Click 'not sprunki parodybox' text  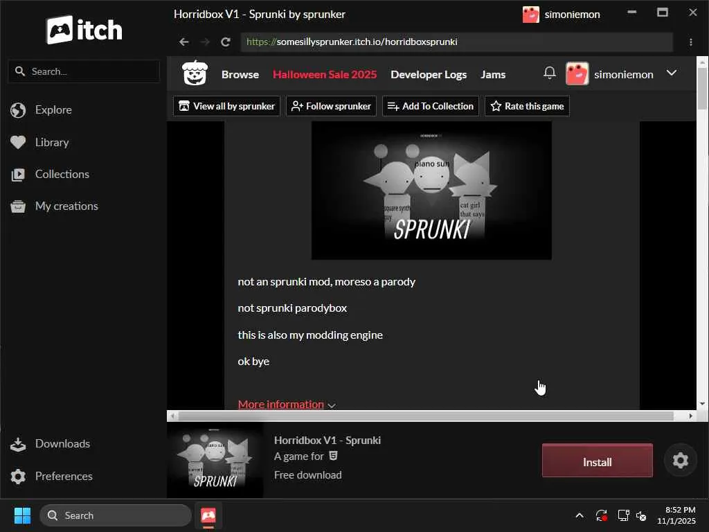[x=293, y=308]
